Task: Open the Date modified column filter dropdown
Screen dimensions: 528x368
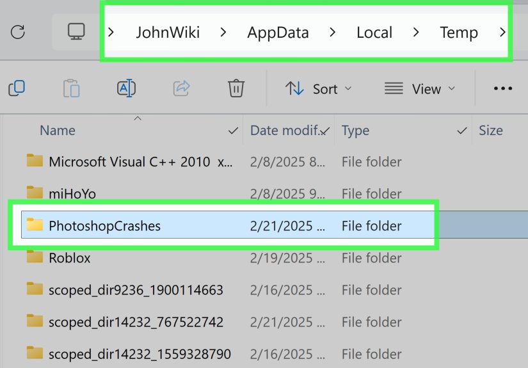Action: [324, 131]
